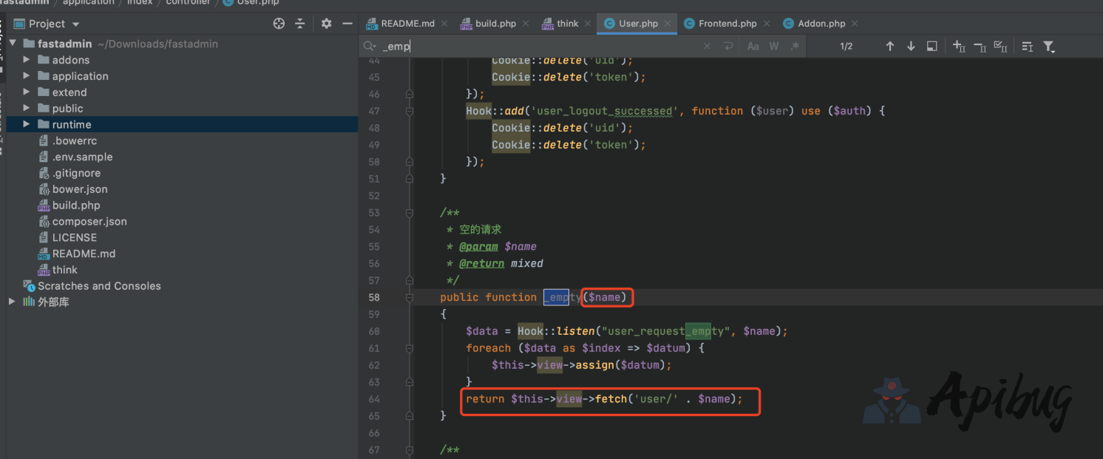
Task: Toggle Match Case search option
Action: [753, 46]
